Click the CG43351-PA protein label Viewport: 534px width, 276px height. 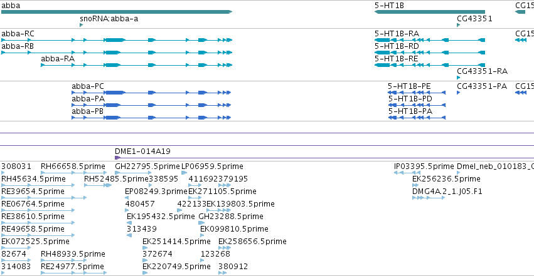482,86
